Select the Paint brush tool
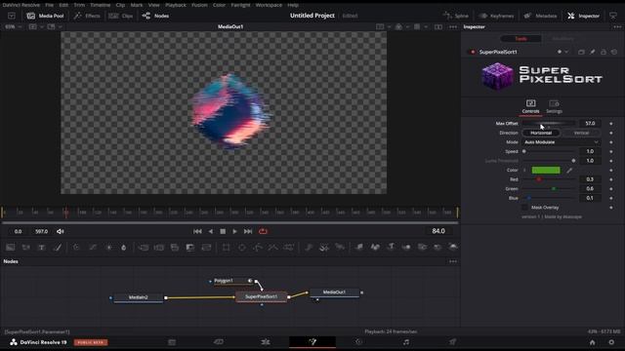Screen dimensions: 625x351 [x=58, y=247]
